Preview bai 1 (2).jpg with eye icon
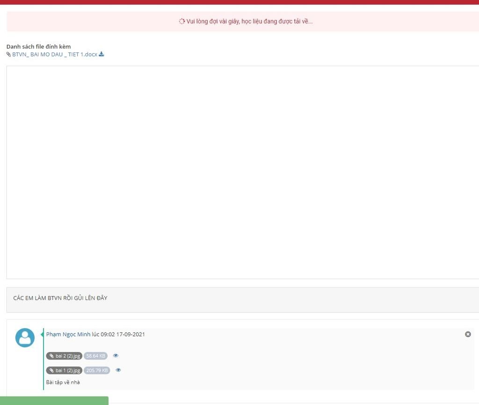479x405 pixels. click(x=118, y=370)
